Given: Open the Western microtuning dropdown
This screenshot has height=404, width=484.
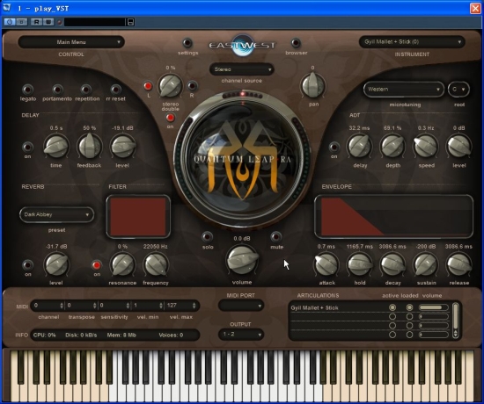Looking at the screenshot, I should click(x=404, y=90).
